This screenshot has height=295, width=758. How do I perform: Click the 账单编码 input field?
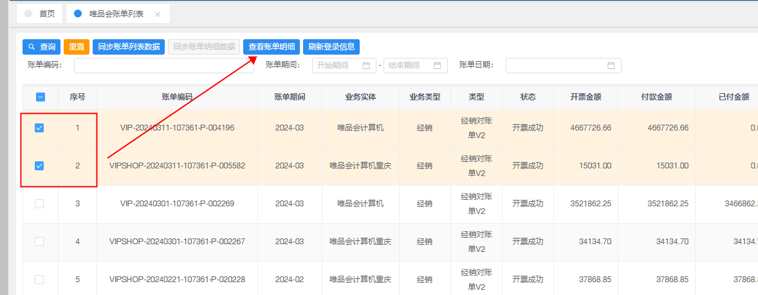(163, 66)
